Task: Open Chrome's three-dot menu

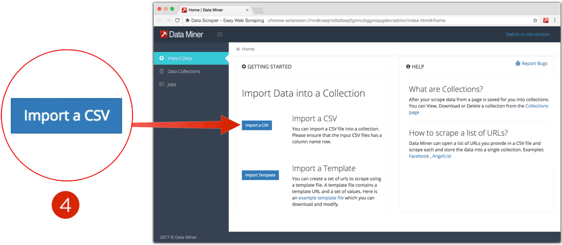Action: 555,20
